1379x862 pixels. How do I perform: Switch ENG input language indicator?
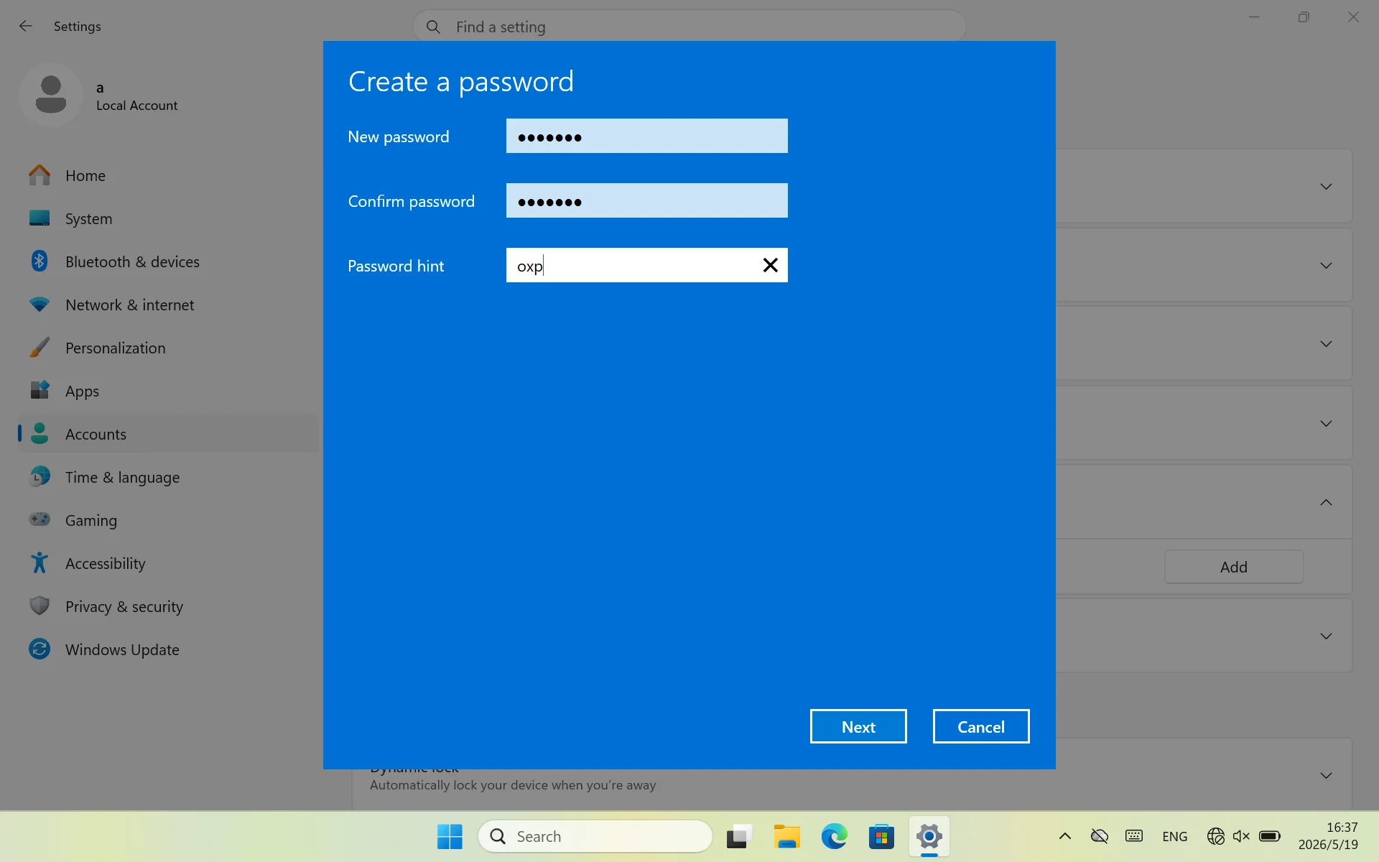click(x=1174, y=836)
